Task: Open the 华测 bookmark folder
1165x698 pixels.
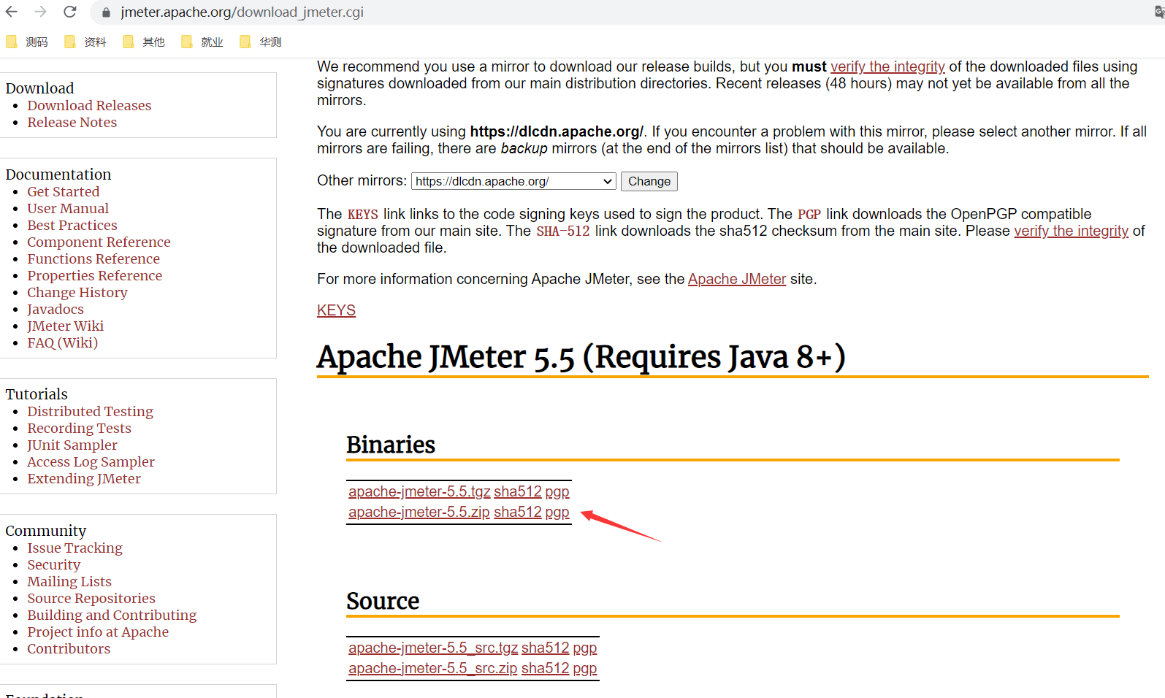Action: 261,42
